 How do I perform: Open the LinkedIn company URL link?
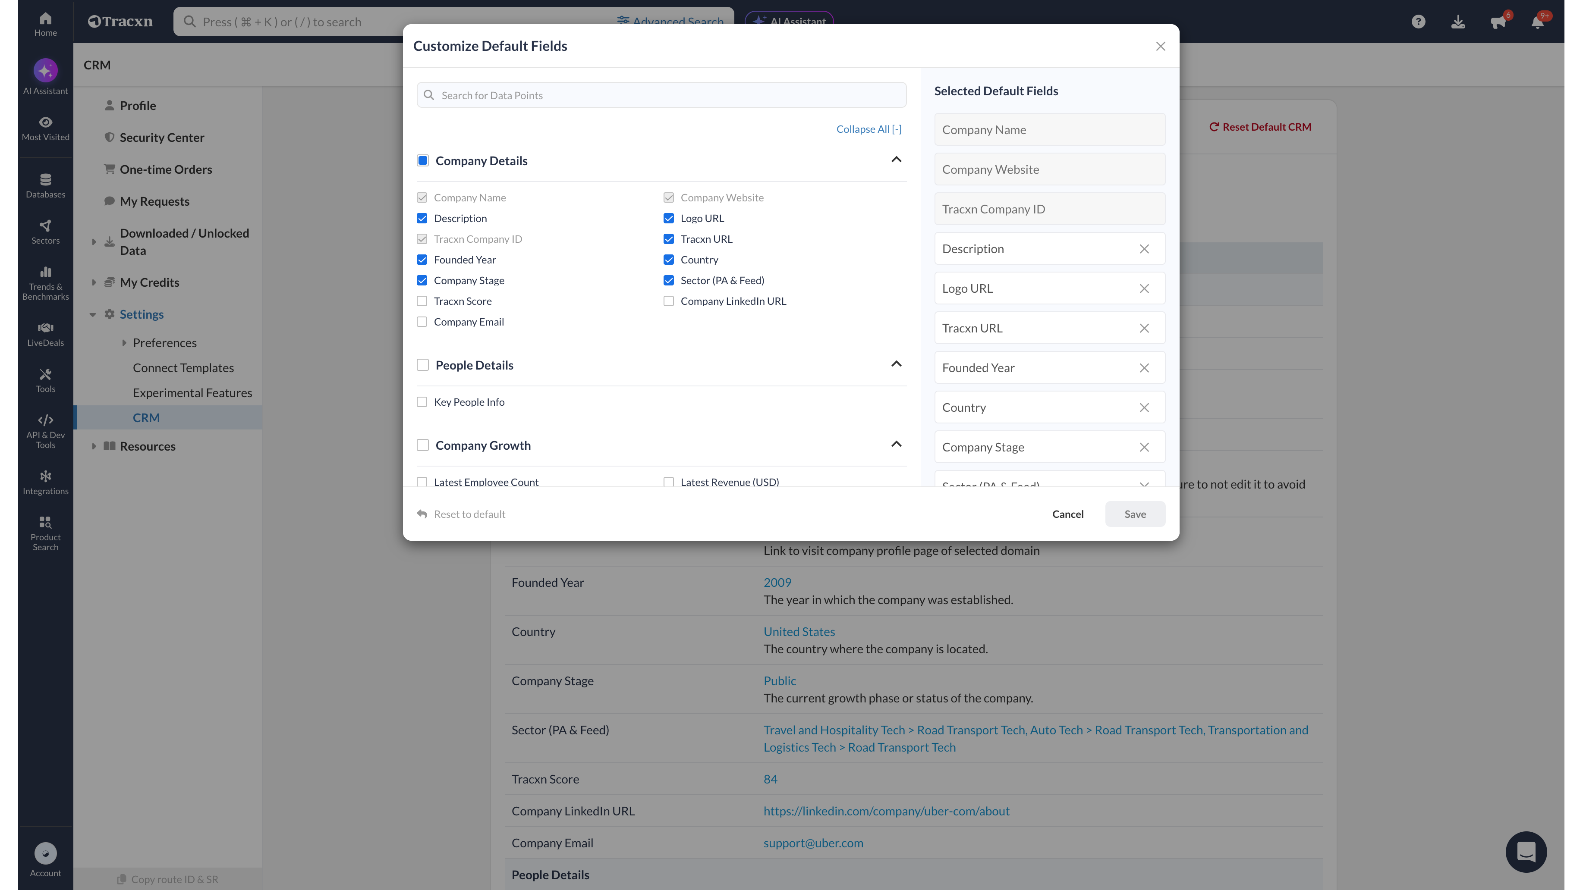pyautogui.click(x=886, y=811)
